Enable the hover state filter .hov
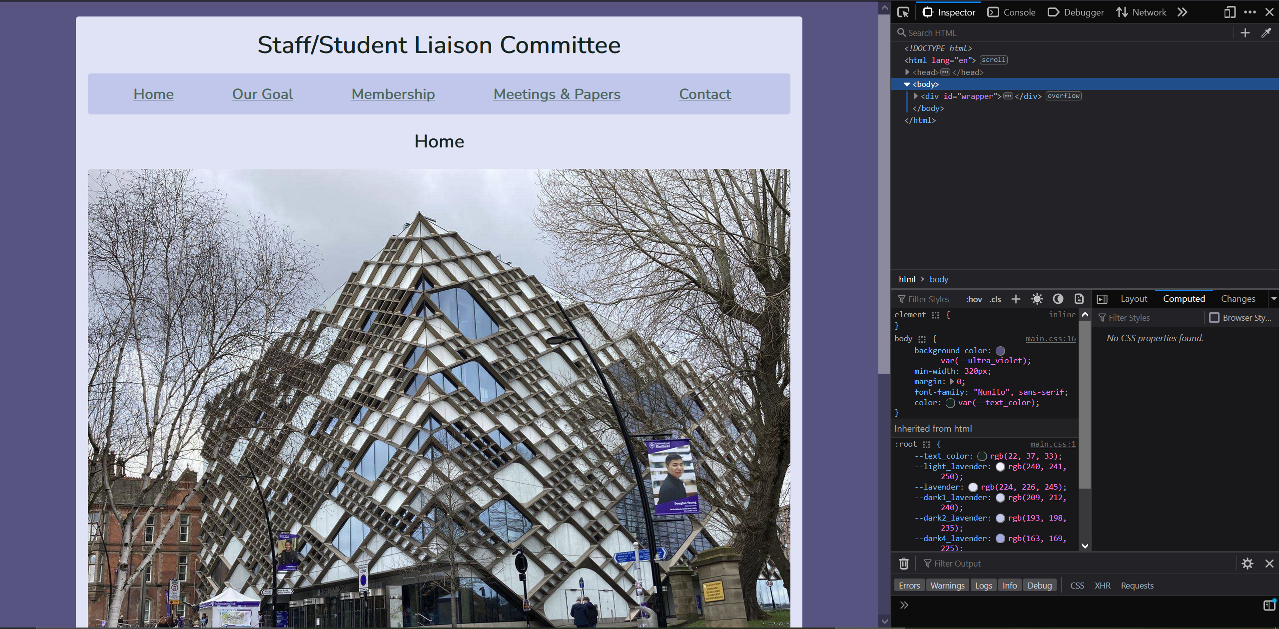Image resolution: width=1279 pixels, height=629 pixels. click(973, 299)
